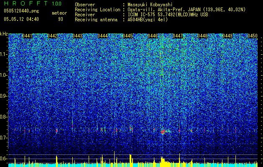
Task: Click the 1.0 frequency axis label
Action: [x=4, y=75]
